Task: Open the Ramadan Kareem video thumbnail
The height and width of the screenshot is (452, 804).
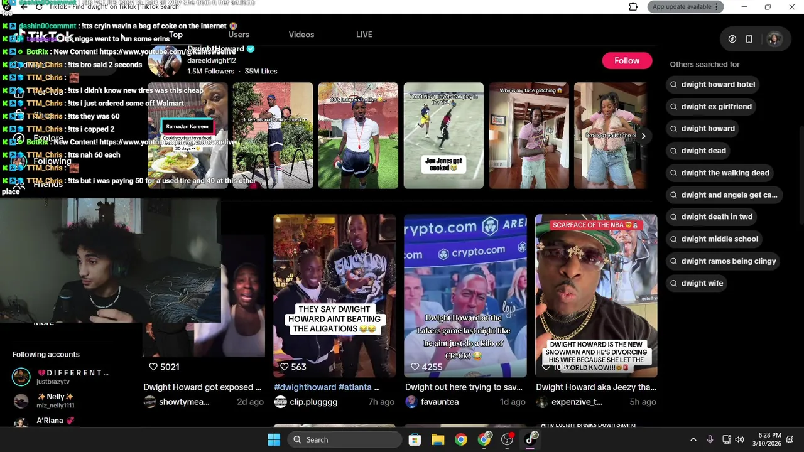Action: (x=188, y=136)
